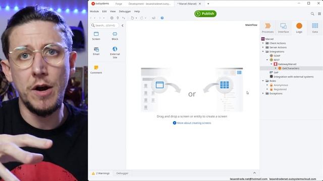Open the Module menu
Image resolution: width=323 pixels, height=181 pixels.
click(x=94, y=12)
